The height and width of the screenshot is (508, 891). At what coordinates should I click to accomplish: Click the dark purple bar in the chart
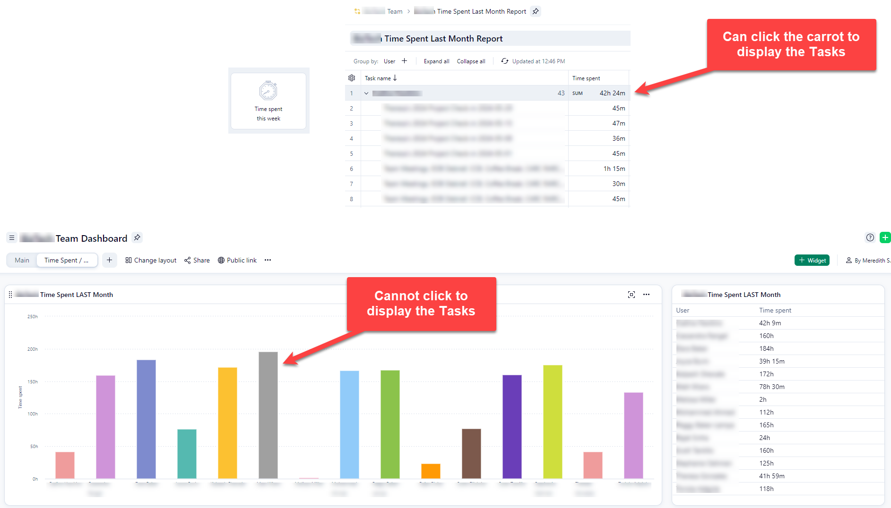click(x=512, y=426)
